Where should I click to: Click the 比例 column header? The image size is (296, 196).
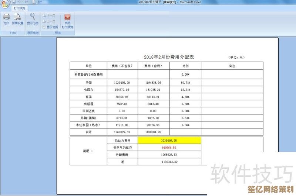coord(185,66)
